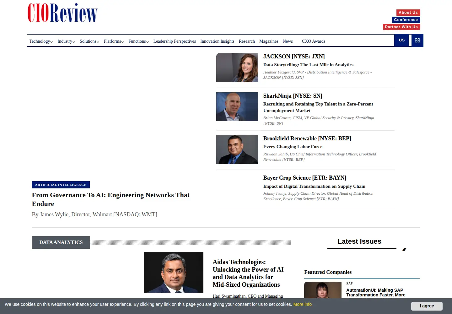Read From Governance To AI article
Image resolution: width=452 pixels, height=314 pixels.
[x=111, y=199]
